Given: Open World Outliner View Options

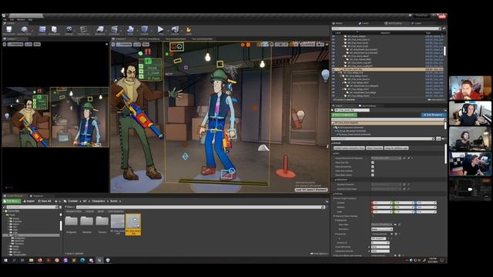Looking at the screenshot, I should pyautogui.click(x=436, y=100).
